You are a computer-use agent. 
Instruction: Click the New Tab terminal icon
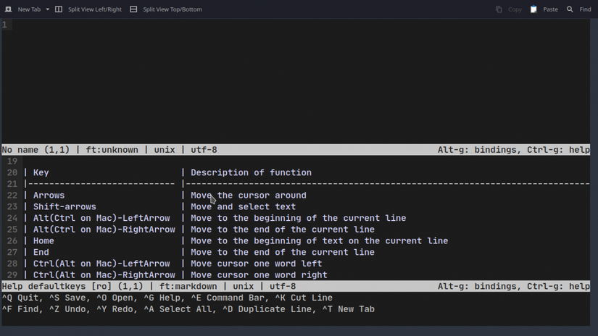(x=8, y=9)
